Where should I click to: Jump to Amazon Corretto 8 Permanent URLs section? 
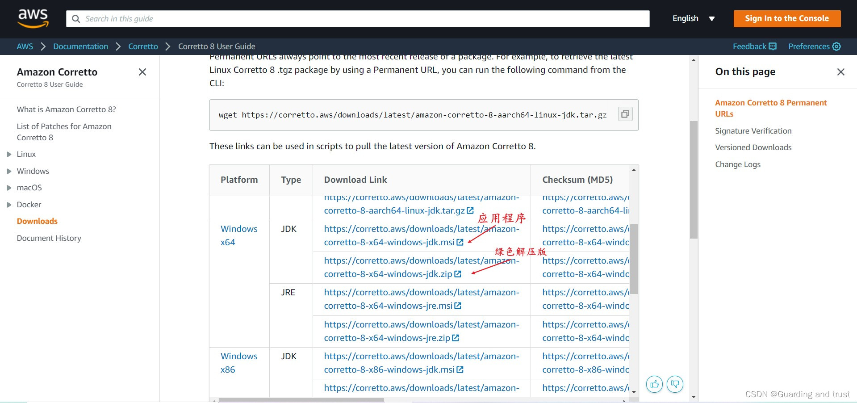click(771, 108)
